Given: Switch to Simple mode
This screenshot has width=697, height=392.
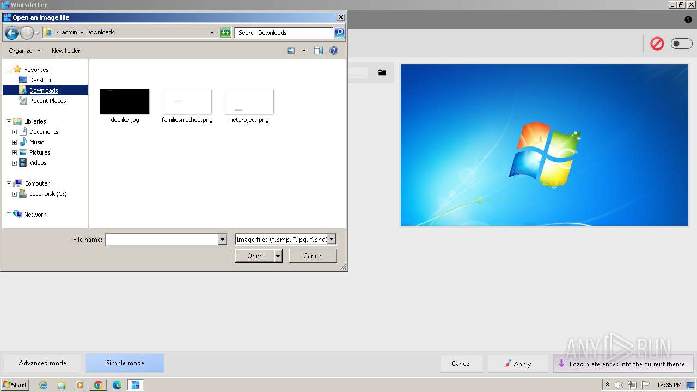Looking at the screenshot, I should click(125, 363).
